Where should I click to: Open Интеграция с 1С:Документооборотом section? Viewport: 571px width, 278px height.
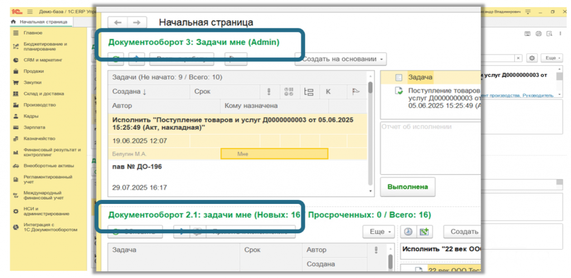tap(50, 227)
